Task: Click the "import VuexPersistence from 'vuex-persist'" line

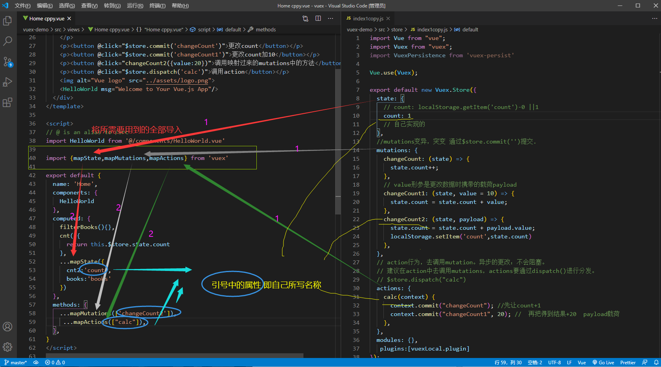Action: point(442,55)
